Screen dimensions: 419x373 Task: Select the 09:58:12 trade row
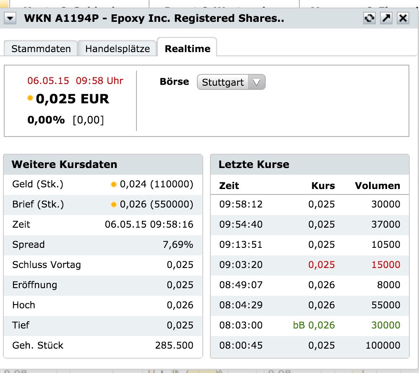coord(309,205)
